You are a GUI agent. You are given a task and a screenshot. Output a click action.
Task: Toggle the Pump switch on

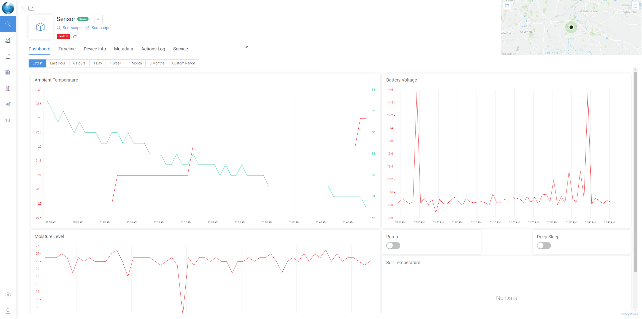(393, 245)
